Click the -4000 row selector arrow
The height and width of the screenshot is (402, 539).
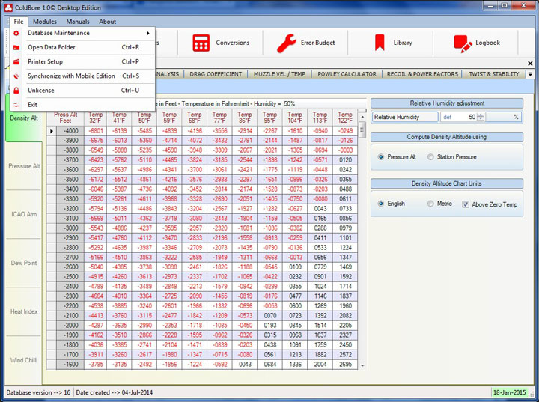[x=52, y=131]
